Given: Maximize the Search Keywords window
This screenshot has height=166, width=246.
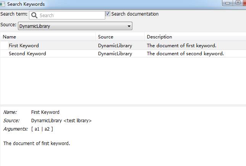Looking at the screenshot, I should pyautogui.click(x=238, y=3).
